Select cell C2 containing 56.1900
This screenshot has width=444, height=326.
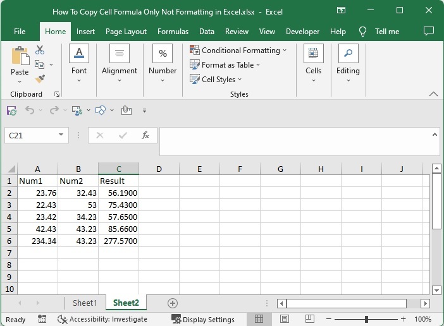(x=118, y=193)
